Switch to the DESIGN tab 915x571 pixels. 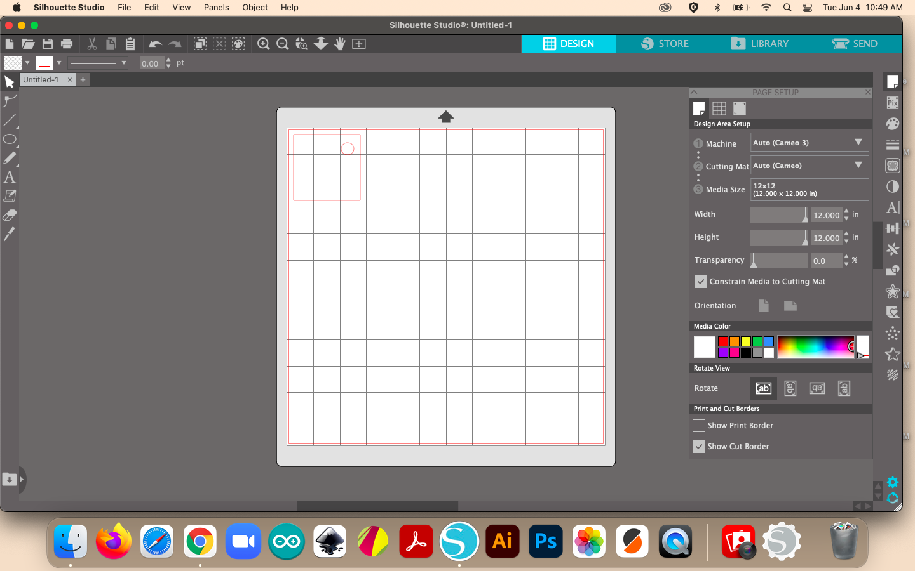(569, 44)
